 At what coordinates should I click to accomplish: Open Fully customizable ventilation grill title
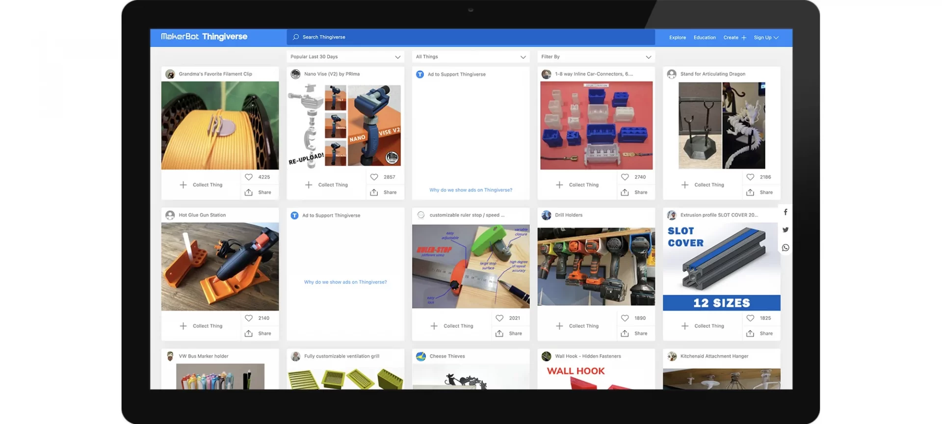click(341, 357)
